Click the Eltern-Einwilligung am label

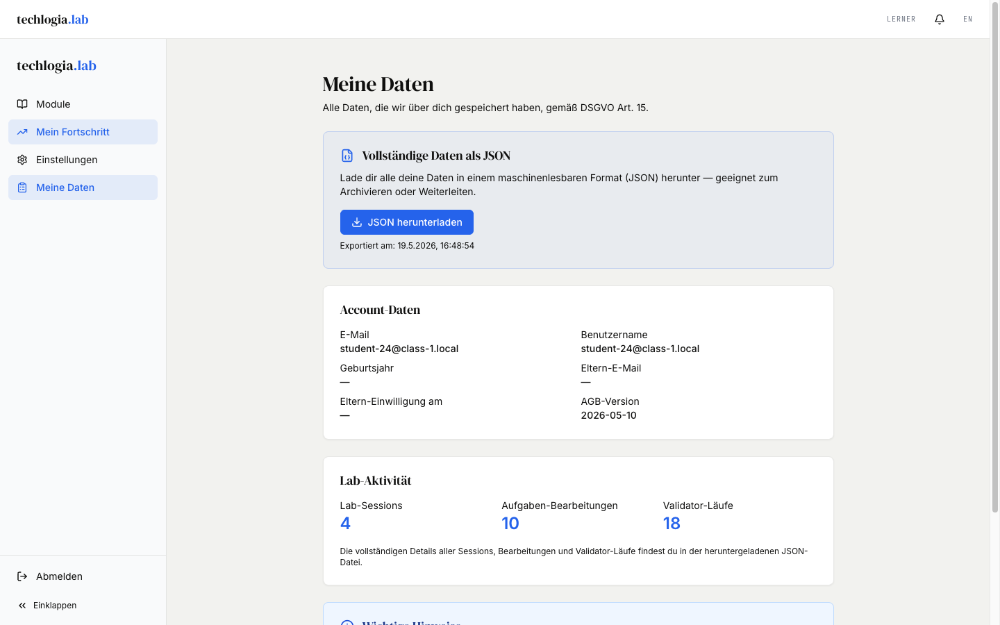point(391,401)
